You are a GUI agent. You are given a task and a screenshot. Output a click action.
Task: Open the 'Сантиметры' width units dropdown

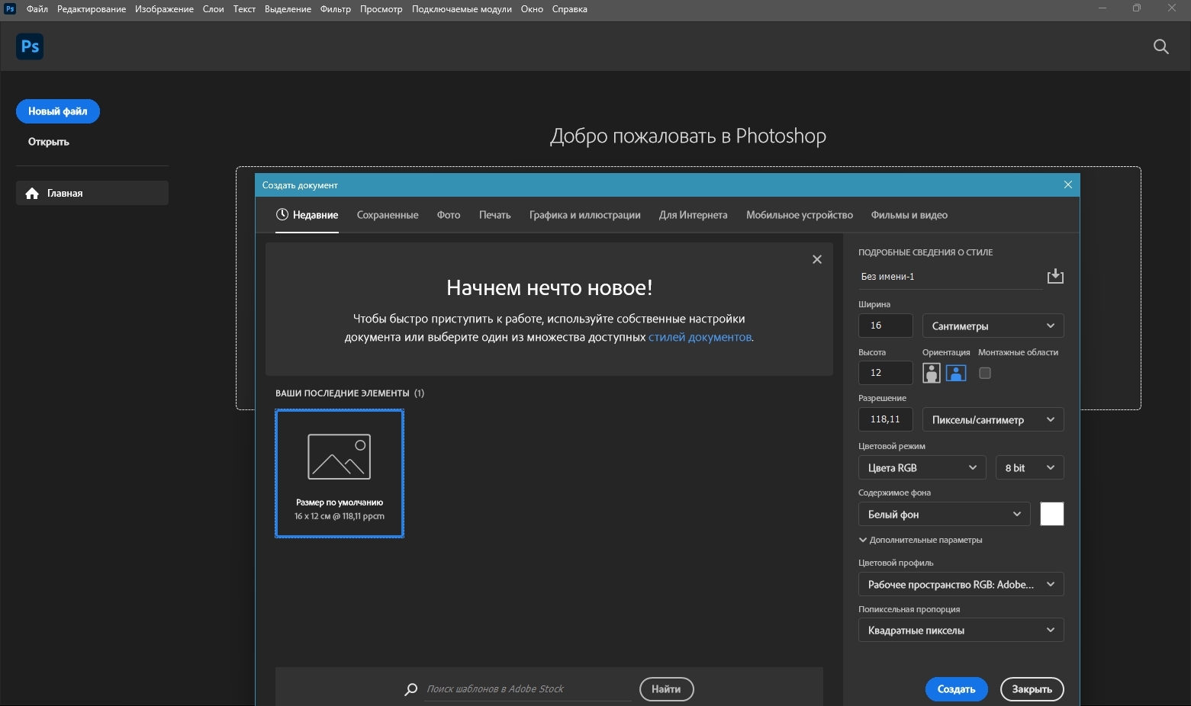coord(993,326)
